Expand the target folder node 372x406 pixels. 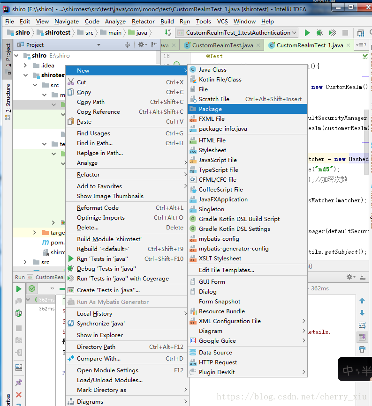tap(35, 233)
